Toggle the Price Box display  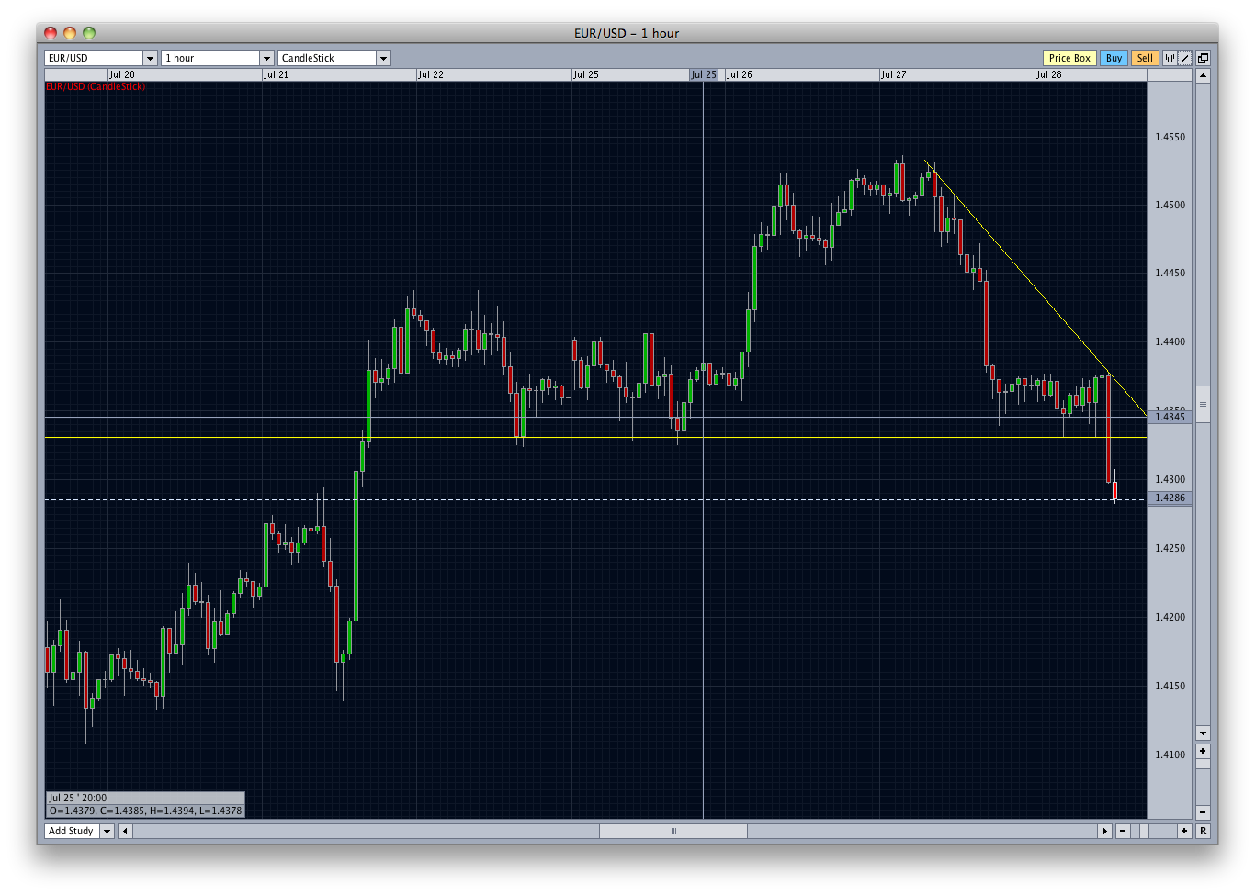[1069, 58]
